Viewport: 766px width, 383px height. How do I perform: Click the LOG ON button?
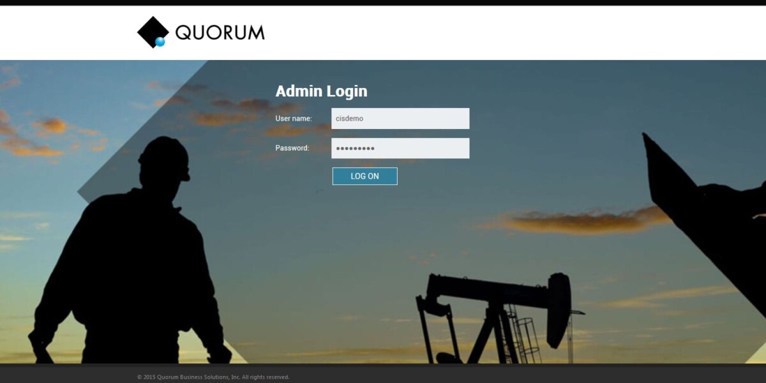pos(364,176)
